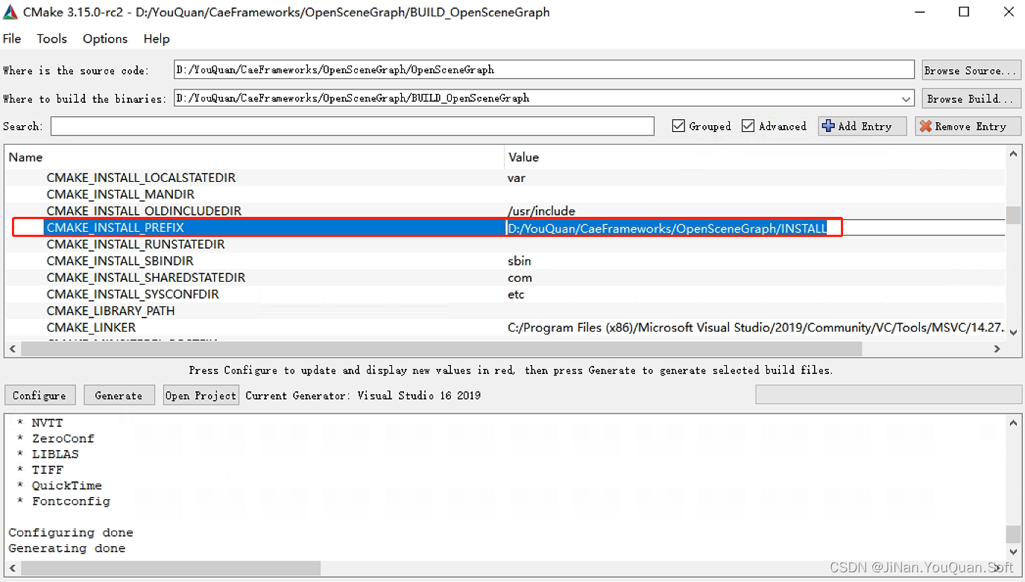Select the CMAKE_INSTALL_LOCALSTATEDIR row

click(x=505, y=178)
